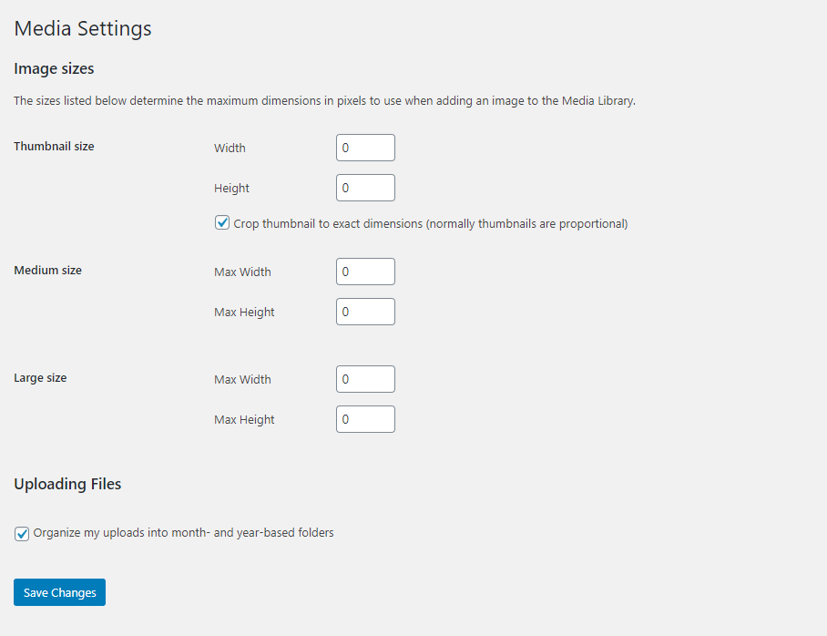Select the Large size Max Height field
The image size is (827, 636).
pyautogui.click(x=365, y=419)
